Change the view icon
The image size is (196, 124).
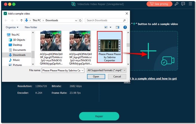click(106, 27)
